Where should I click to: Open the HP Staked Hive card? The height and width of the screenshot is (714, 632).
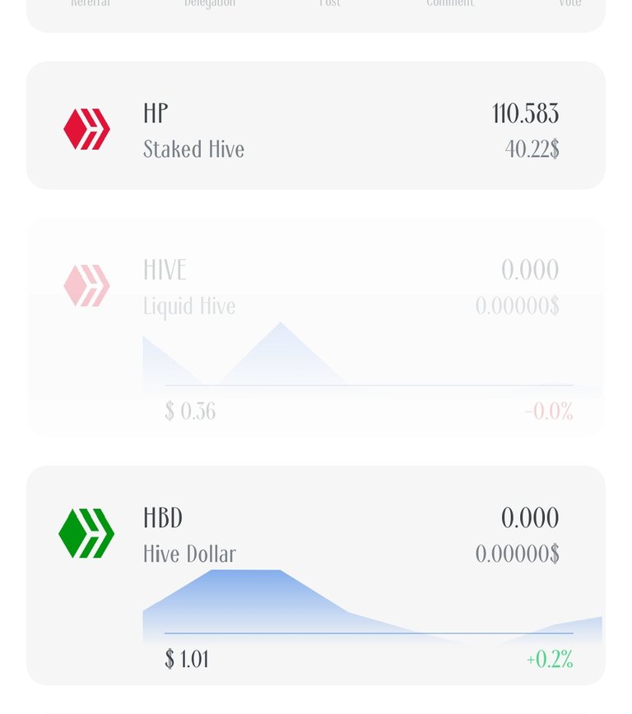coord(316,125)
